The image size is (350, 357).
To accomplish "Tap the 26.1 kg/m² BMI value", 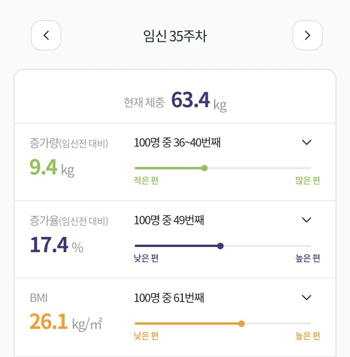I will click(x=66, y=323).
